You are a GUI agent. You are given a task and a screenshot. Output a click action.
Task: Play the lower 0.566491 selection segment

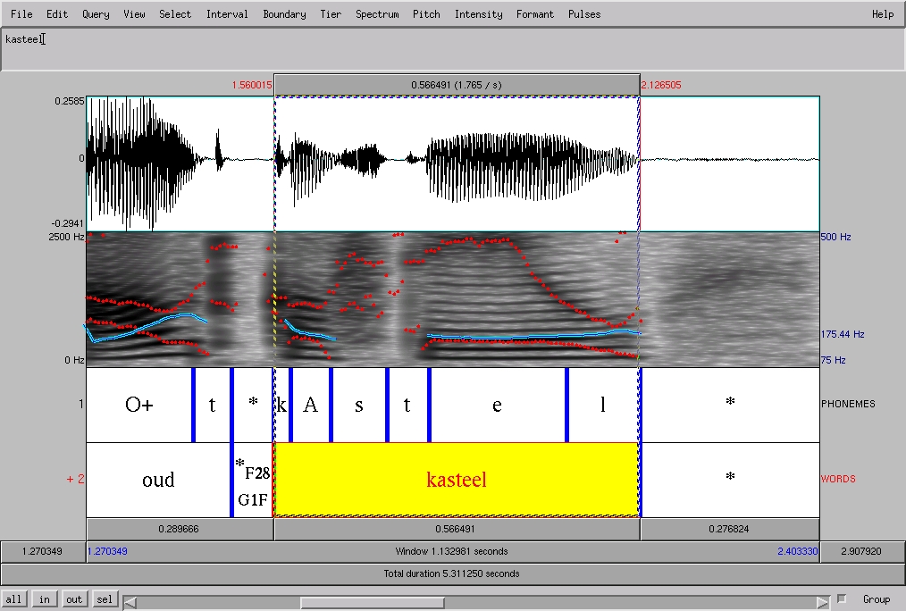coord(457,529)
